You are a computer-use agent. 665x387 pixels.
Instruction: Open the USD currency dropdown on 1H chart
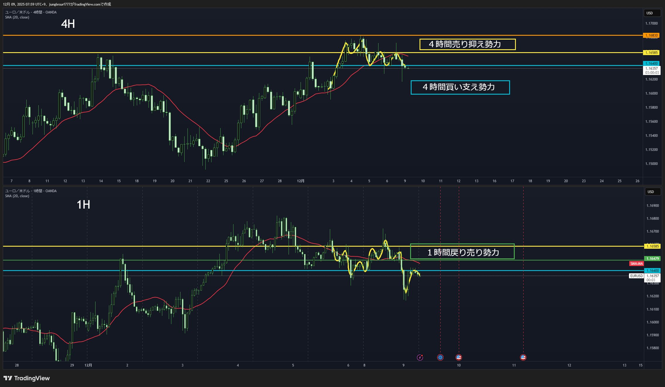652,192
